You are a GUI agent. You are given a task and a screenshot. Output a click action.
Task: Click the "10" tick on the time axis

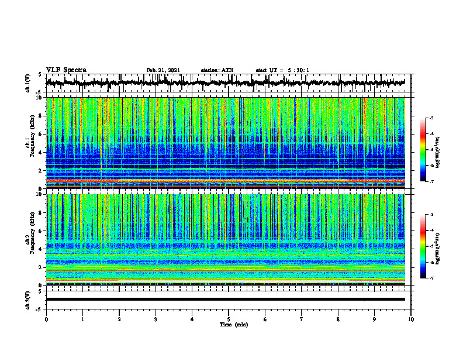point(411,319)
